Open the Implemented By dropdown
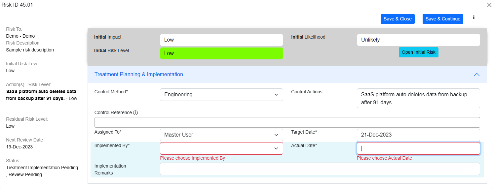 pyautogui.click(x=221, y=148)
